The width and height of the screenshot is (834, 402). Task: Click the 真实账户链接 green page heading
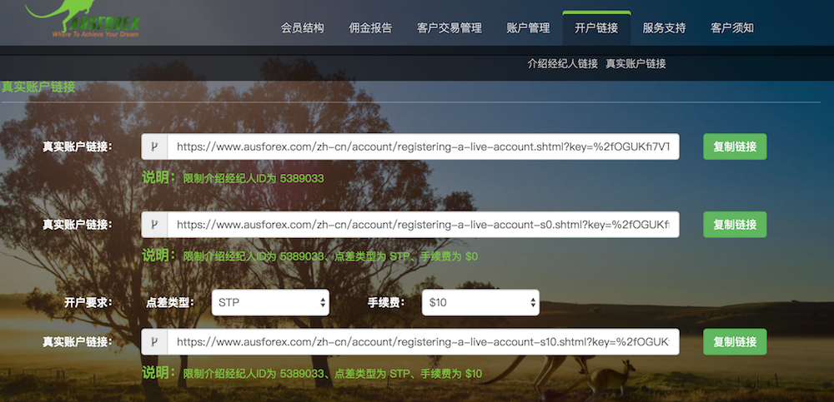pyautogui.click(x=38, y=87)
